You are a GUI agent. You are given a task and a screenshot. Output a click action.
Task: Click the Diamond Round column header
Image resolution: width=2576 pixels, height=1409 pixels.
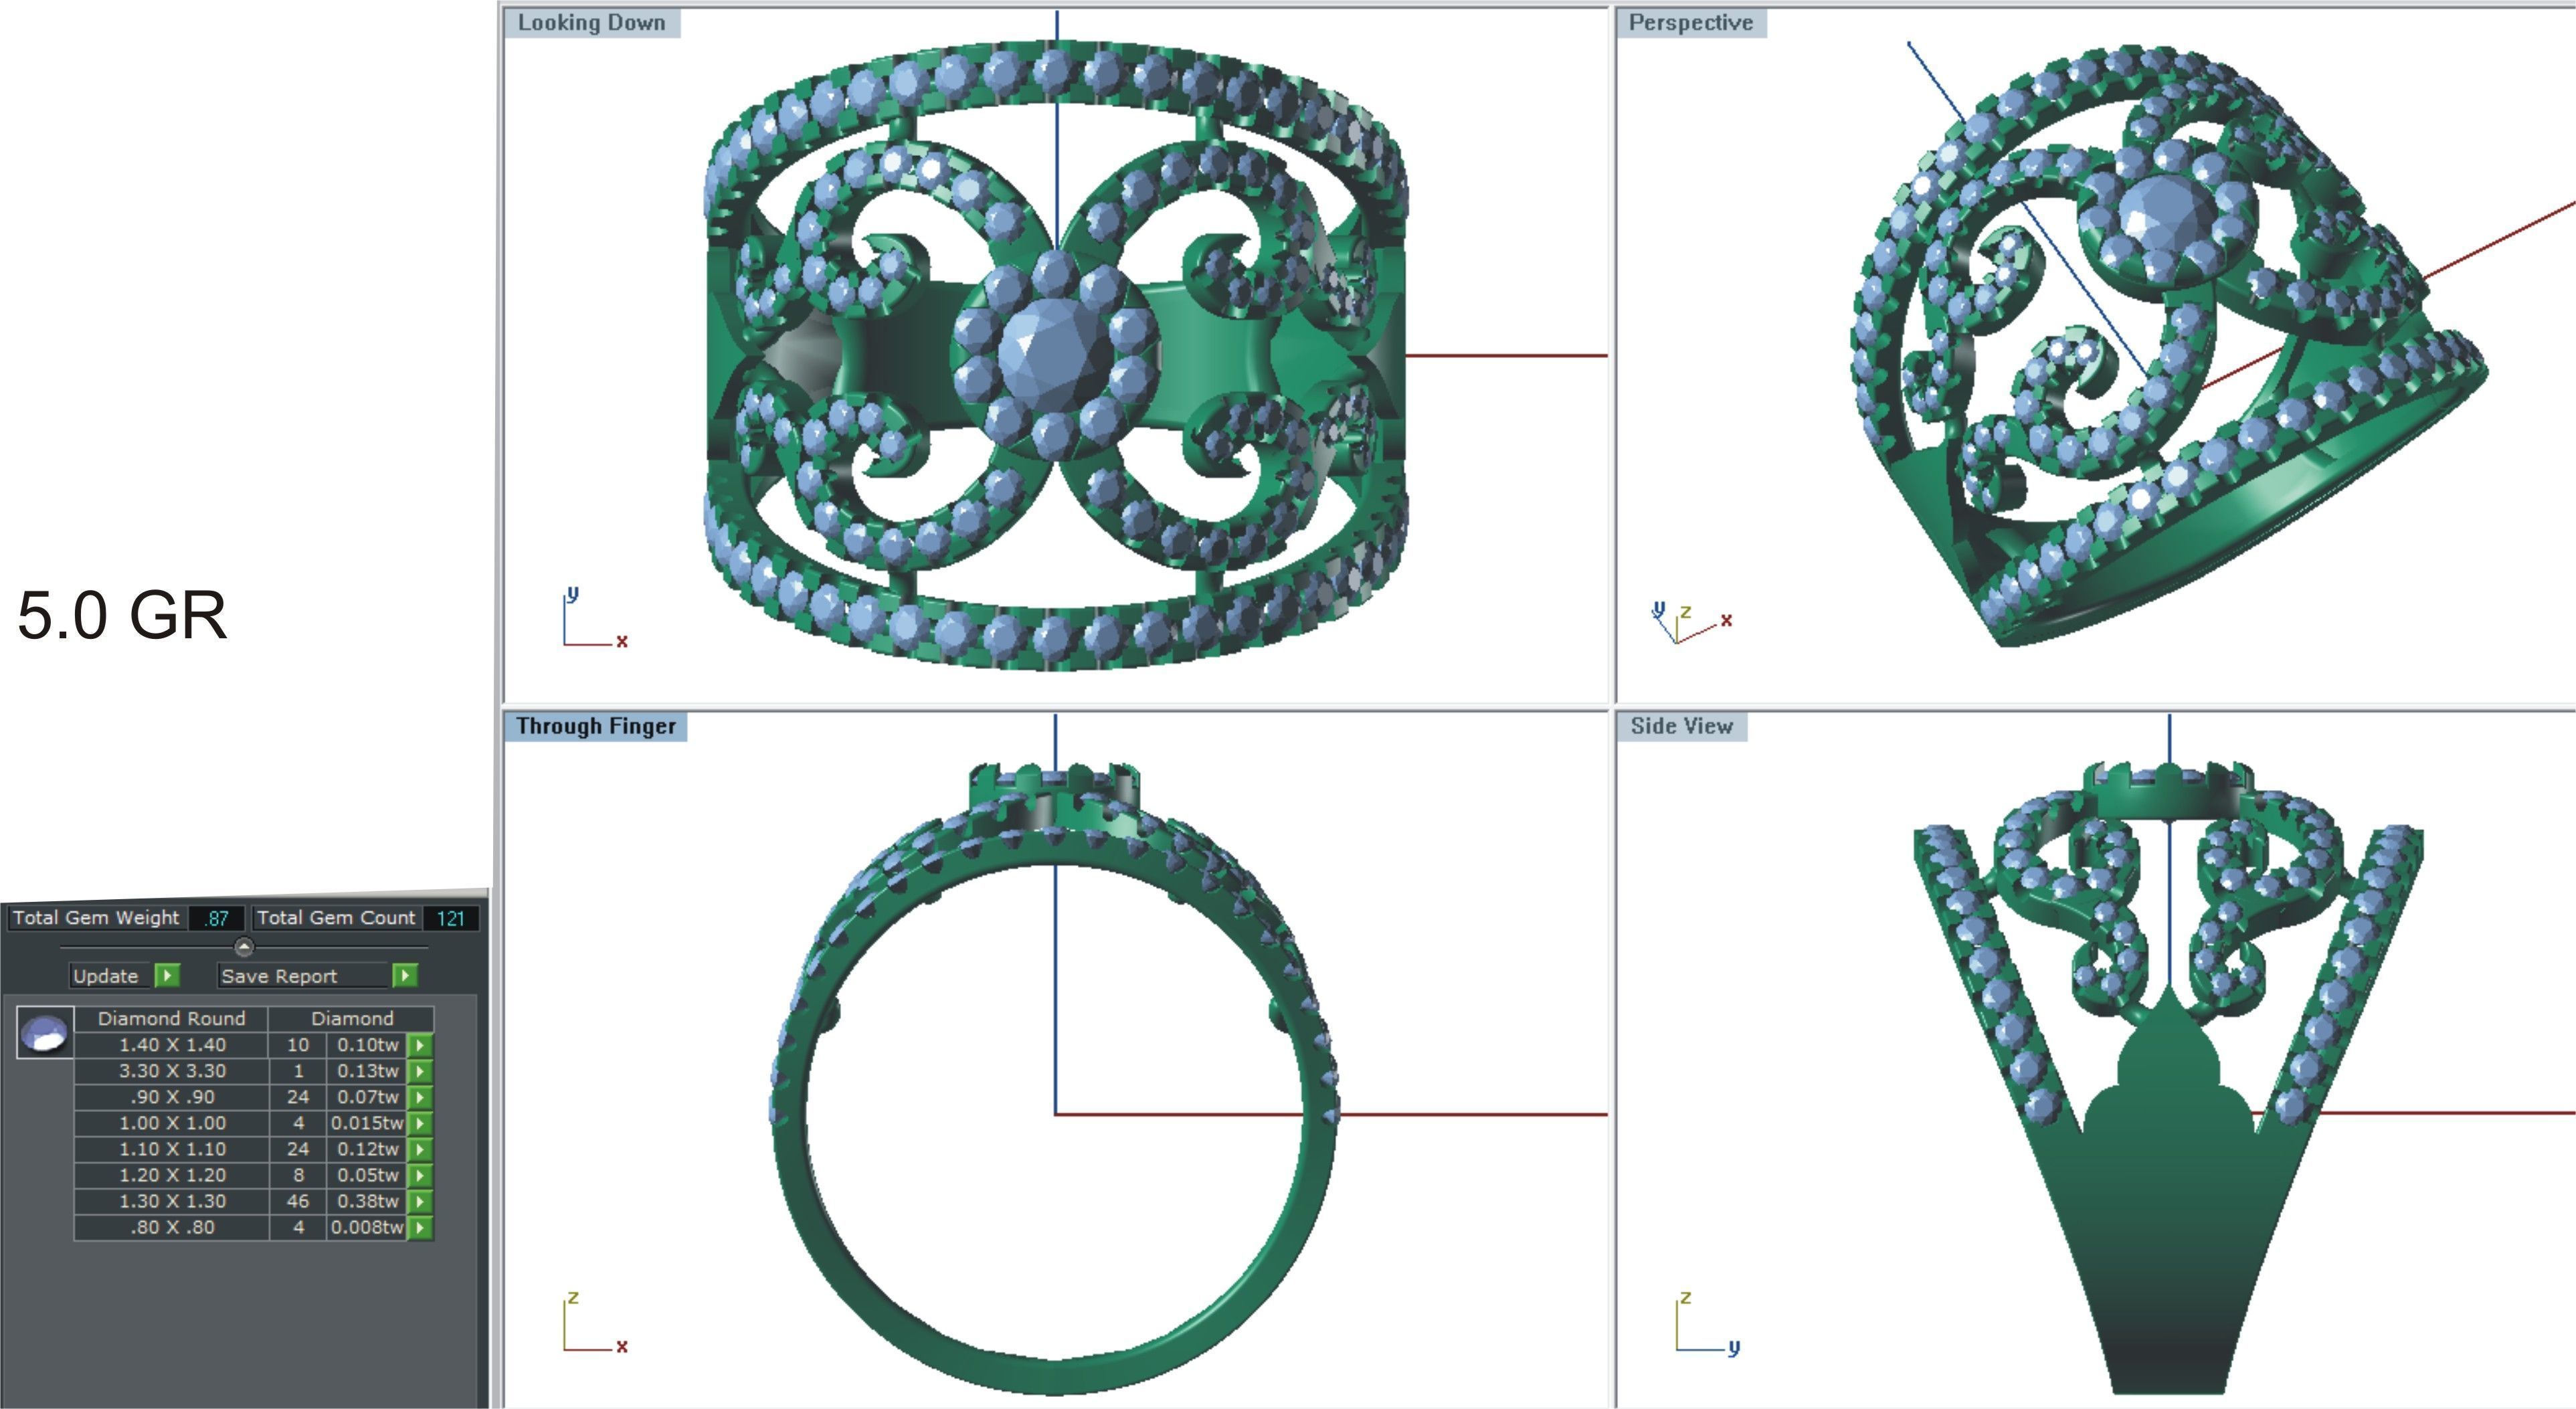(172, 1019)
